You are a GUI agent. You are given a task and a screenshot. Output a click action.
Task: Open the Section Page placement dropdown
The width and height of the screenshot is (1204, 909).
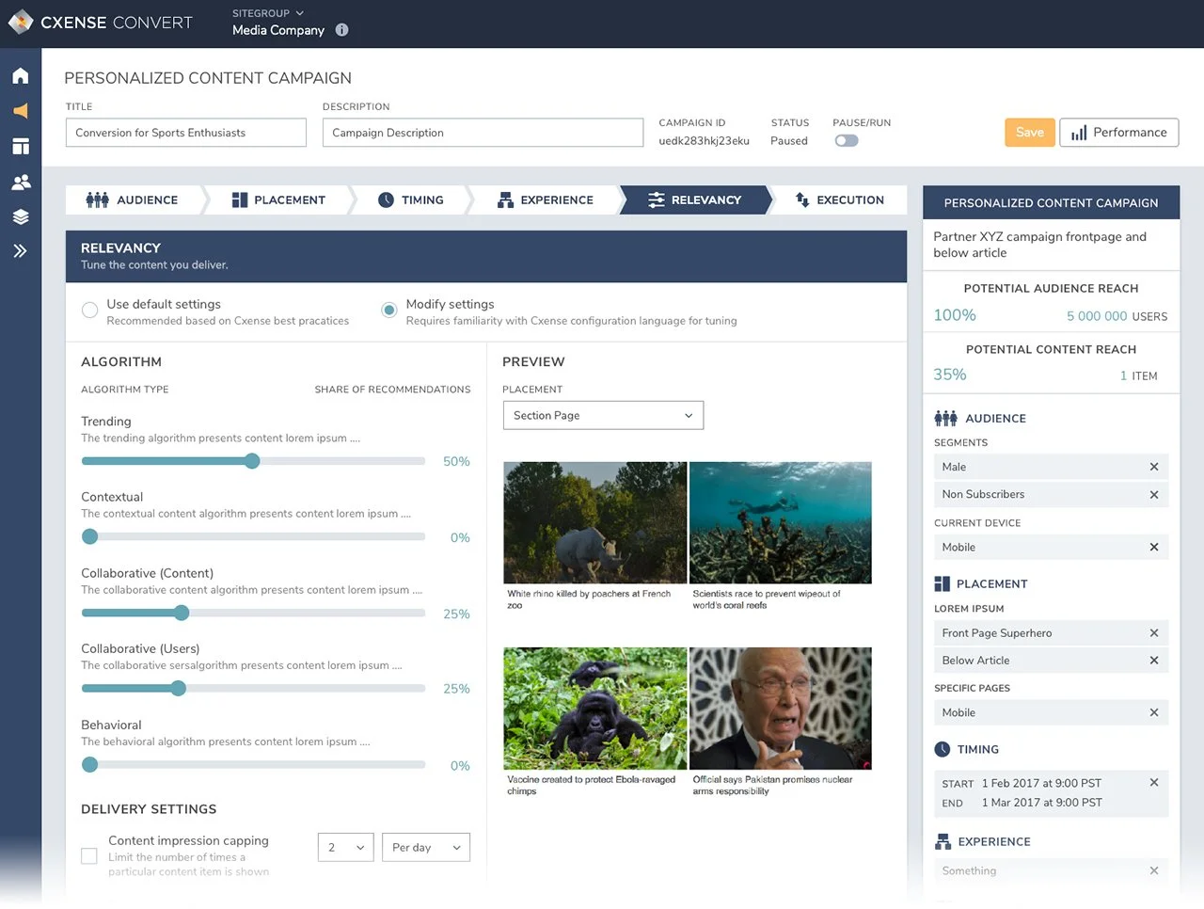coord(603,414)
